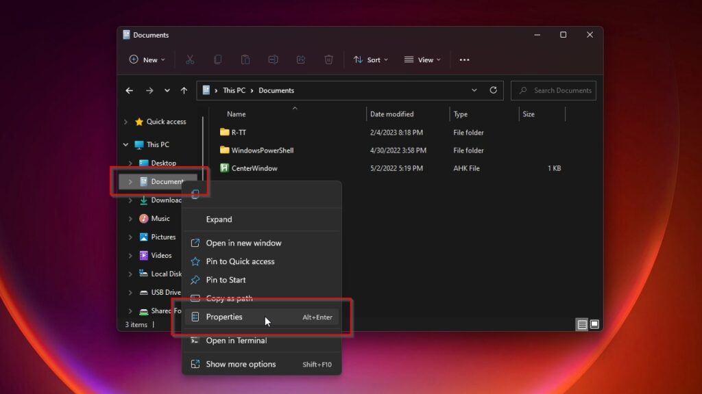Click the 1 KB size cell
The image size is (702, 394).
(554, 168)
